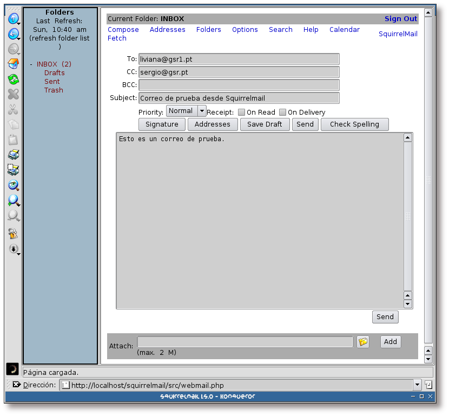Screen dimensions: 449x416
Task: Open the Compose menu link
Action: [x=123, y=30]
